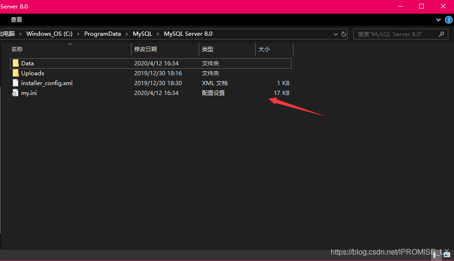Sort by the 名称 column header

70,49
